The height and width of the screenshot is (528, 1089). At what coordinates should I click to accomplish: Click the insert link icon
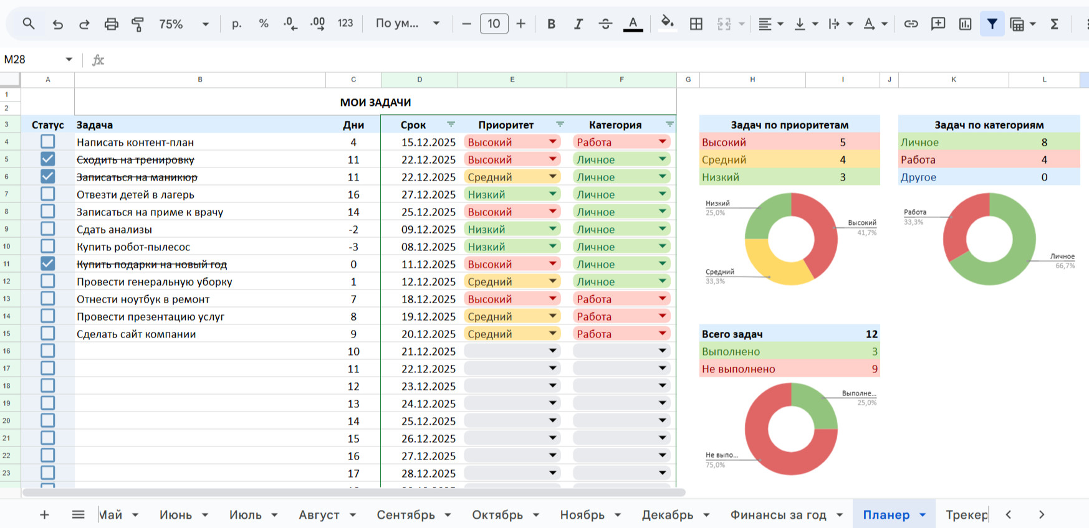[x=911, y=24]
